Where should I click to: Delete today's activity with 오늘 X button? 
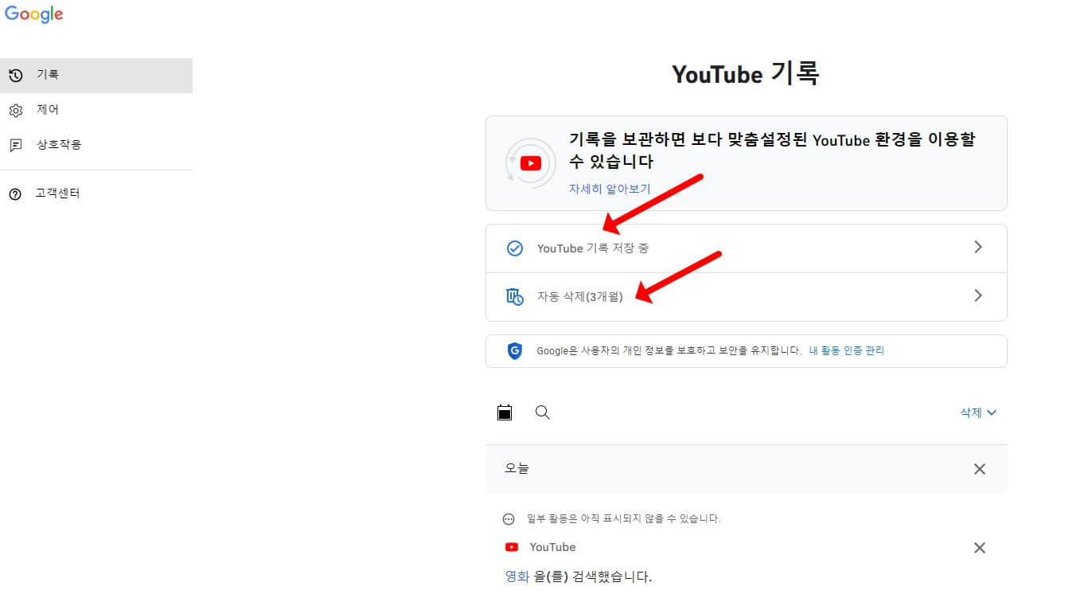(x=980, y=469)
